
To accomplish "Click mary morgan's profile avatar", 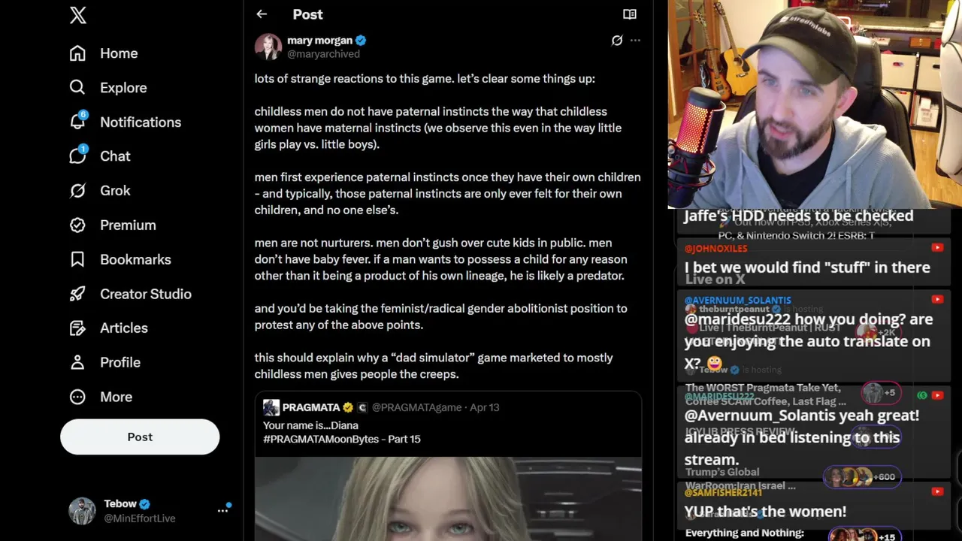I will tap(268, 47).
